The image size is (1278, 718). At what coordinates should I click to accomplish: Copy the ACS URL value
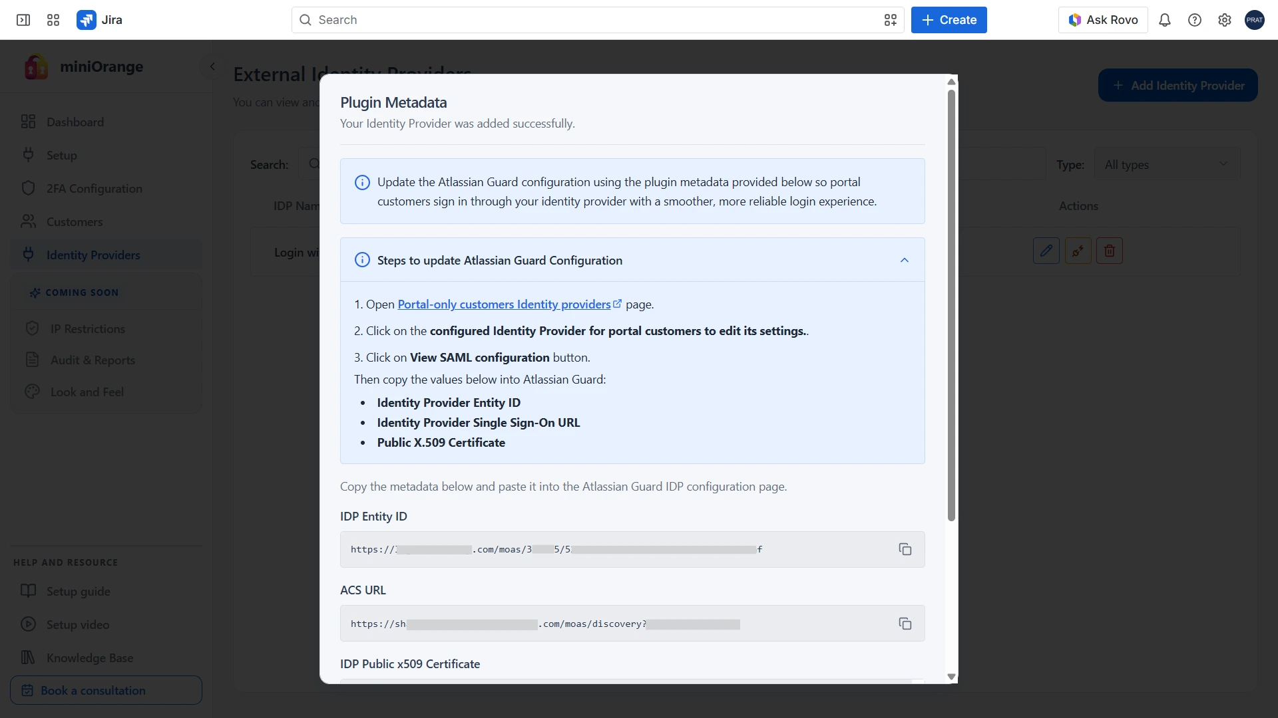click(x=905, y=624)
